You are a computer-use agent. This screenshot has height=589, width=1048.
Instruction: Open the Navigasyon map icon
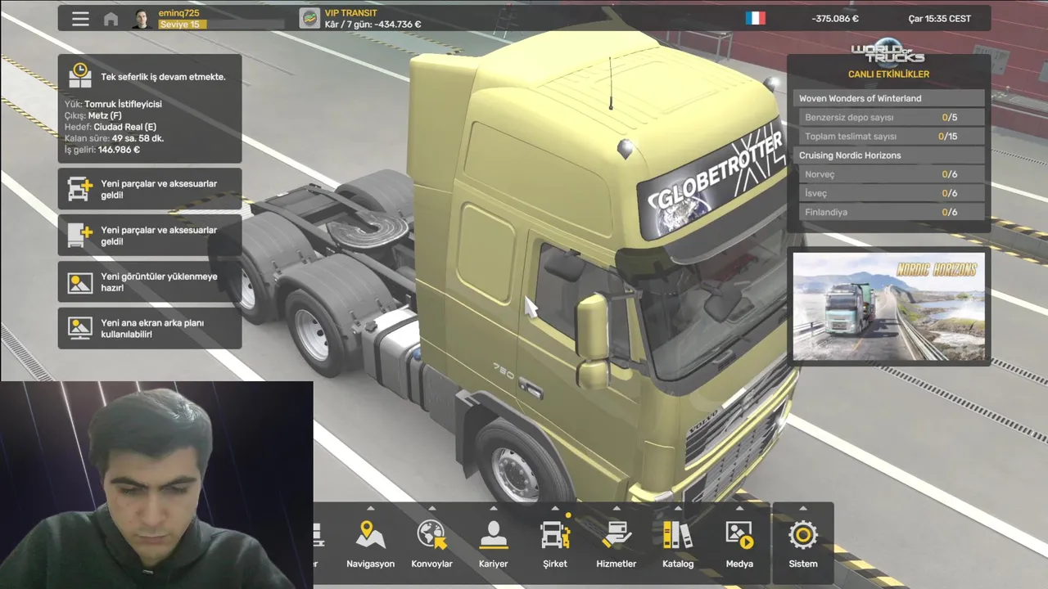[x=370, y=535]
